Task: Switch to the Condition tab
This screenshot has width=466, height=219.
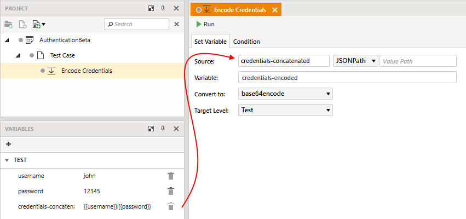Action: (246, 42)
